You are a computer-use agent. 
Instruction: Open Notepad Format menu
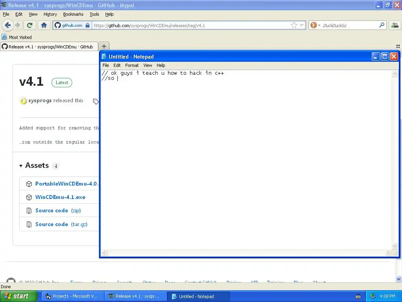tap(132, 65)
